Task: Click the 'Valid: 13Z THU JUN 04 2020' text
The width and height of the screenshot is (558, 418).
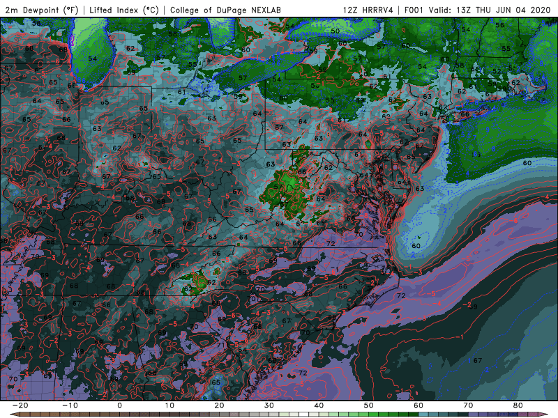Action: click(490, 10)
